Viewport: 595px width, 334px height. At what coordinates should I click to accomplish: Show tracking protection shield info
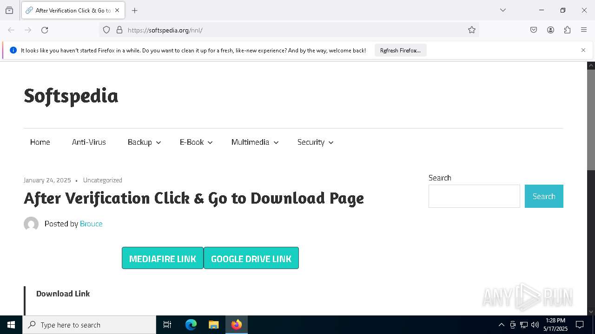tap(106, 30)
